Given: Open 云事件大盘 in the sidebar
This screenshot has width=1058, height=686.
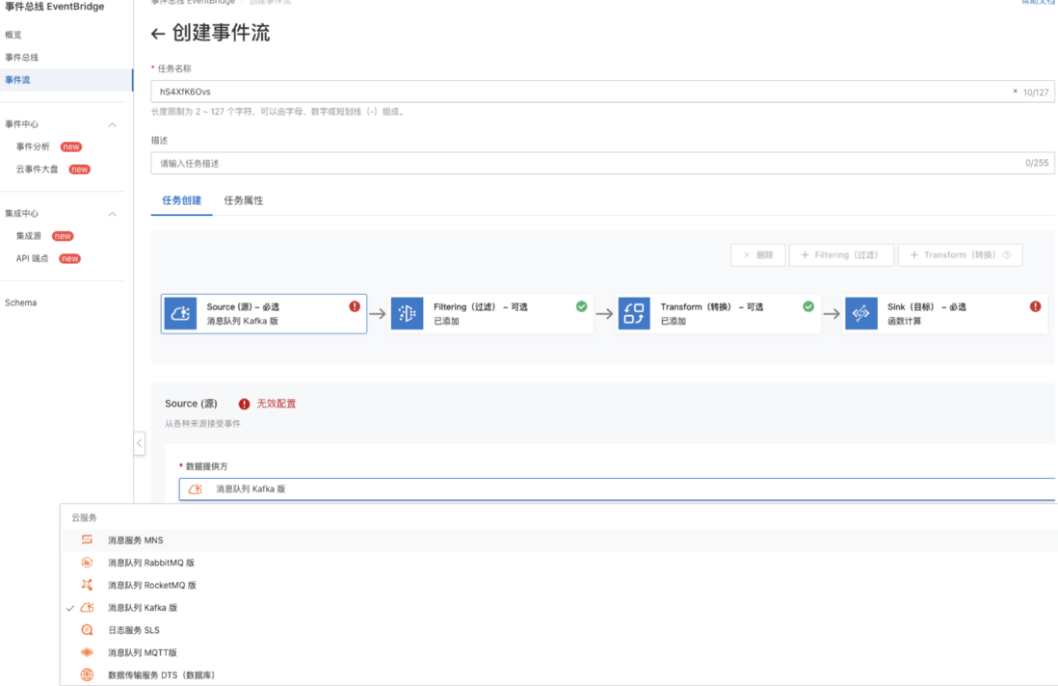Looking at the screenshot, I should pos(38,170).
